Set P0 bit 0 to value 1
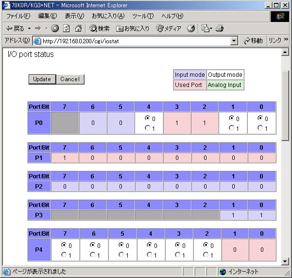This screenshot has width=292, height=278. (260, 128)
